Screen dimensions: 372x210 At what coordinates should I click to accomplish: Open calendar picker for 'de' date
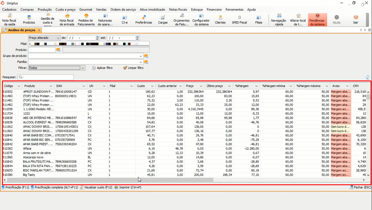click(97, 38)
